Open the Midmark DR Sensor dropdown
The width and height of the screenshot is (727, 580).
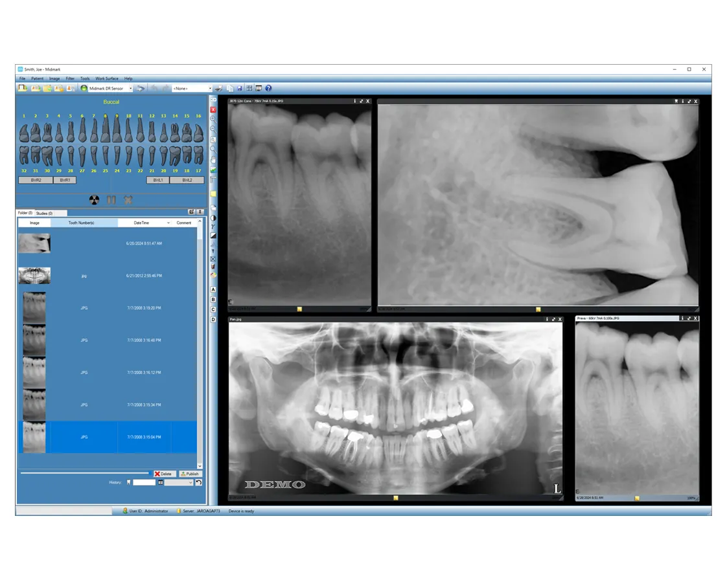point(131,88)
